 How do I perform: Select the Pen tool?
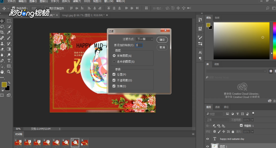coord(2,61)
